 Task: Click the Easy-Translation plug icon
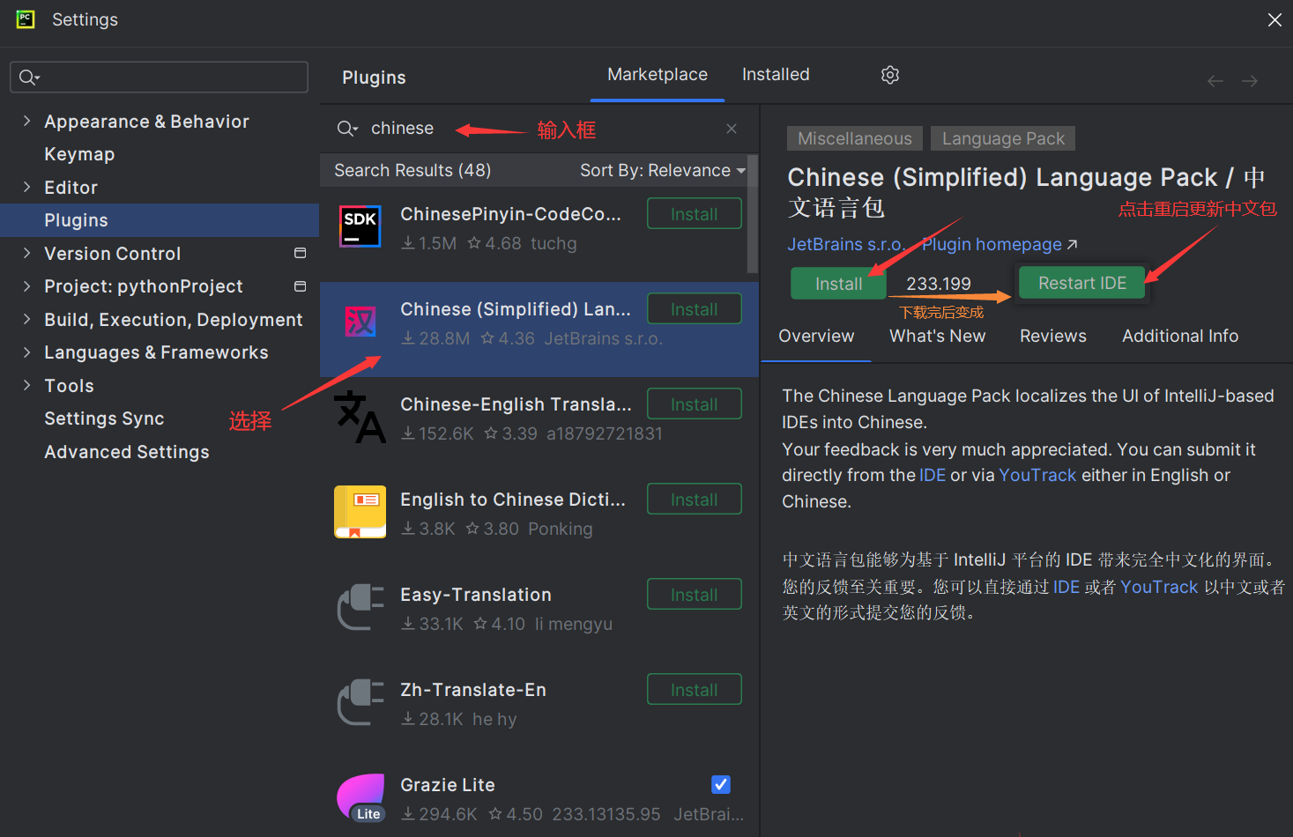[360, 607]
